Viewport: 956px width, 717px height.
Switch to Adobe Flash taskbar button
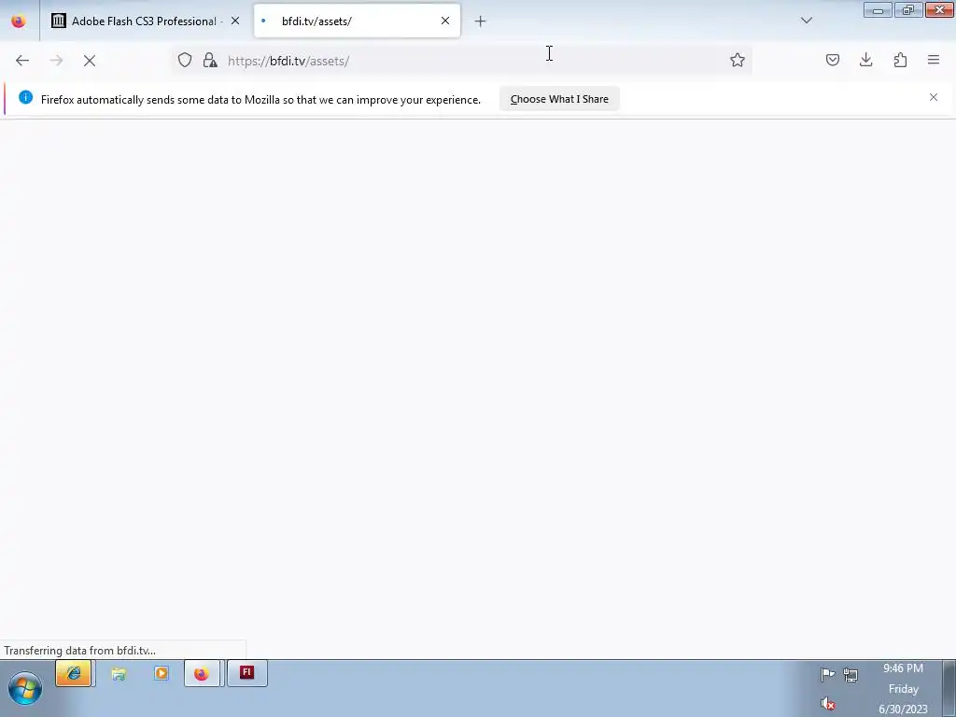tap(246, 674)
